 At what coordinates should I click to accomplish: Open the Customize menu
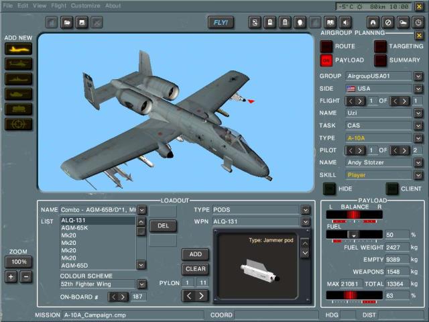pyautogui.click(x=85, y=5)
